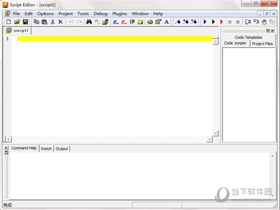
Task: Click the redo arrow icon
Action: click(79, 22)
